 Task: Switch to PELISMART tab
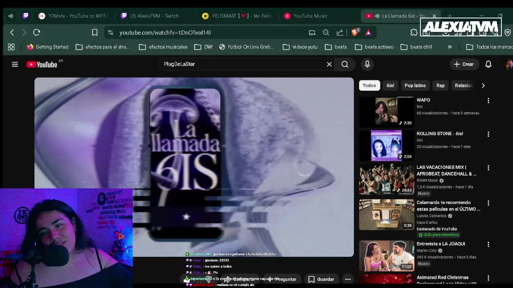tap(238, 16)
